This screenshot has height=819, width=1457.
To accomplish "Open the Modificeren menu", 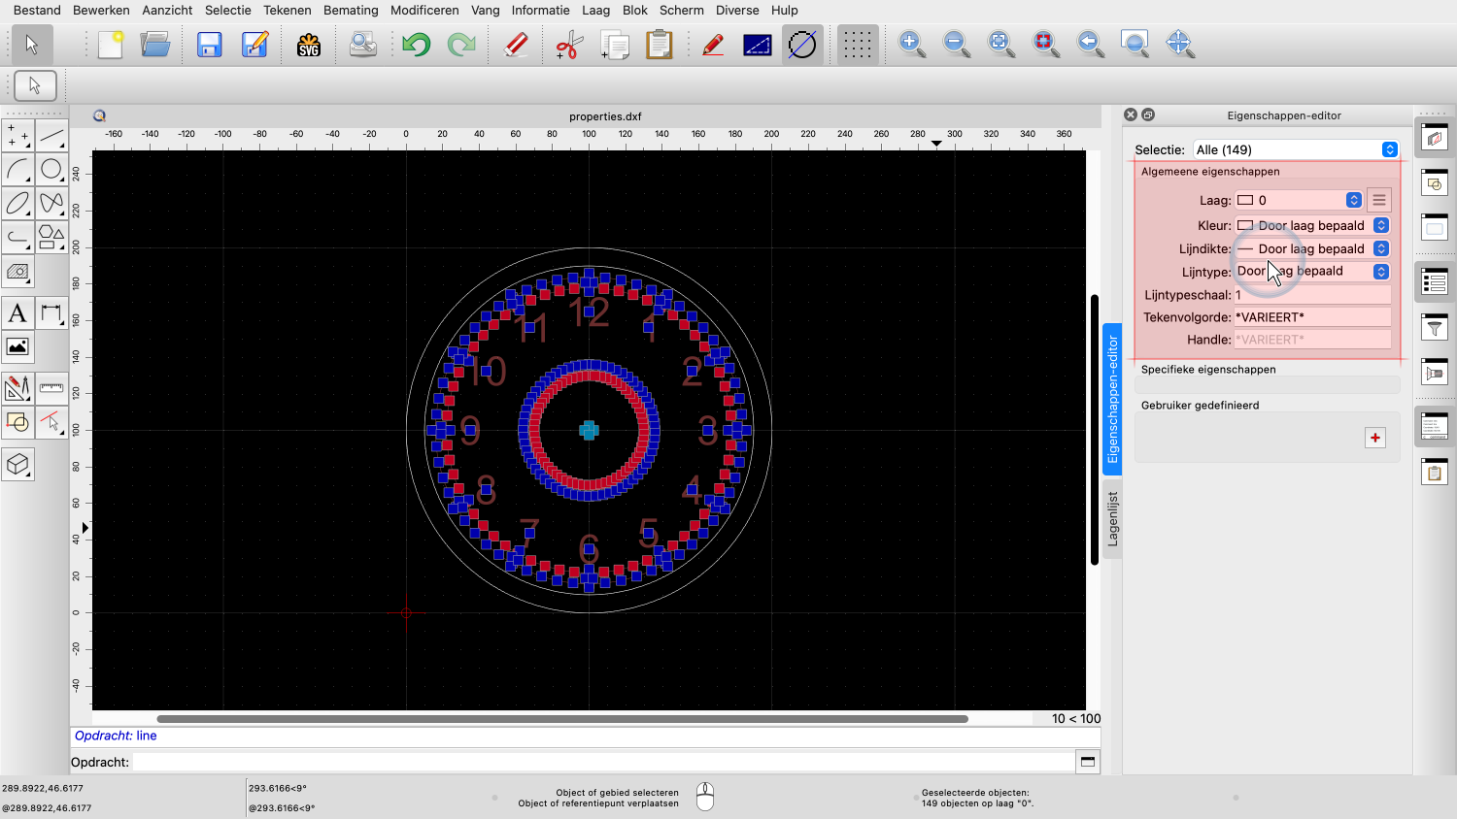I will (x=424, y=10).
